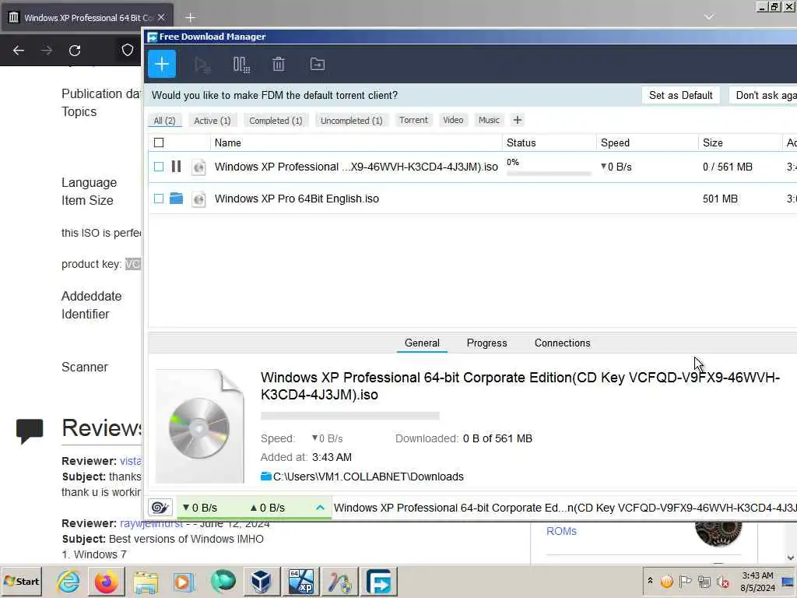Open reviewer raywjewhurst profile link
The image size is (797, 598).
[151, 523]
